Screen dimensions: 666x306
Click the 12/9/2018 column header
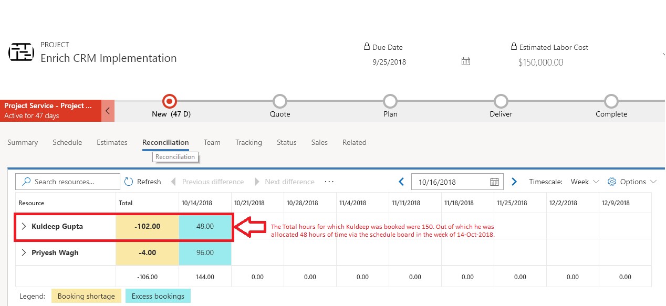coord(625,203)
